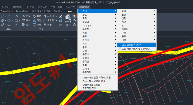
Task: Open the 유틸리티 submenu
Action: point(97,72)
